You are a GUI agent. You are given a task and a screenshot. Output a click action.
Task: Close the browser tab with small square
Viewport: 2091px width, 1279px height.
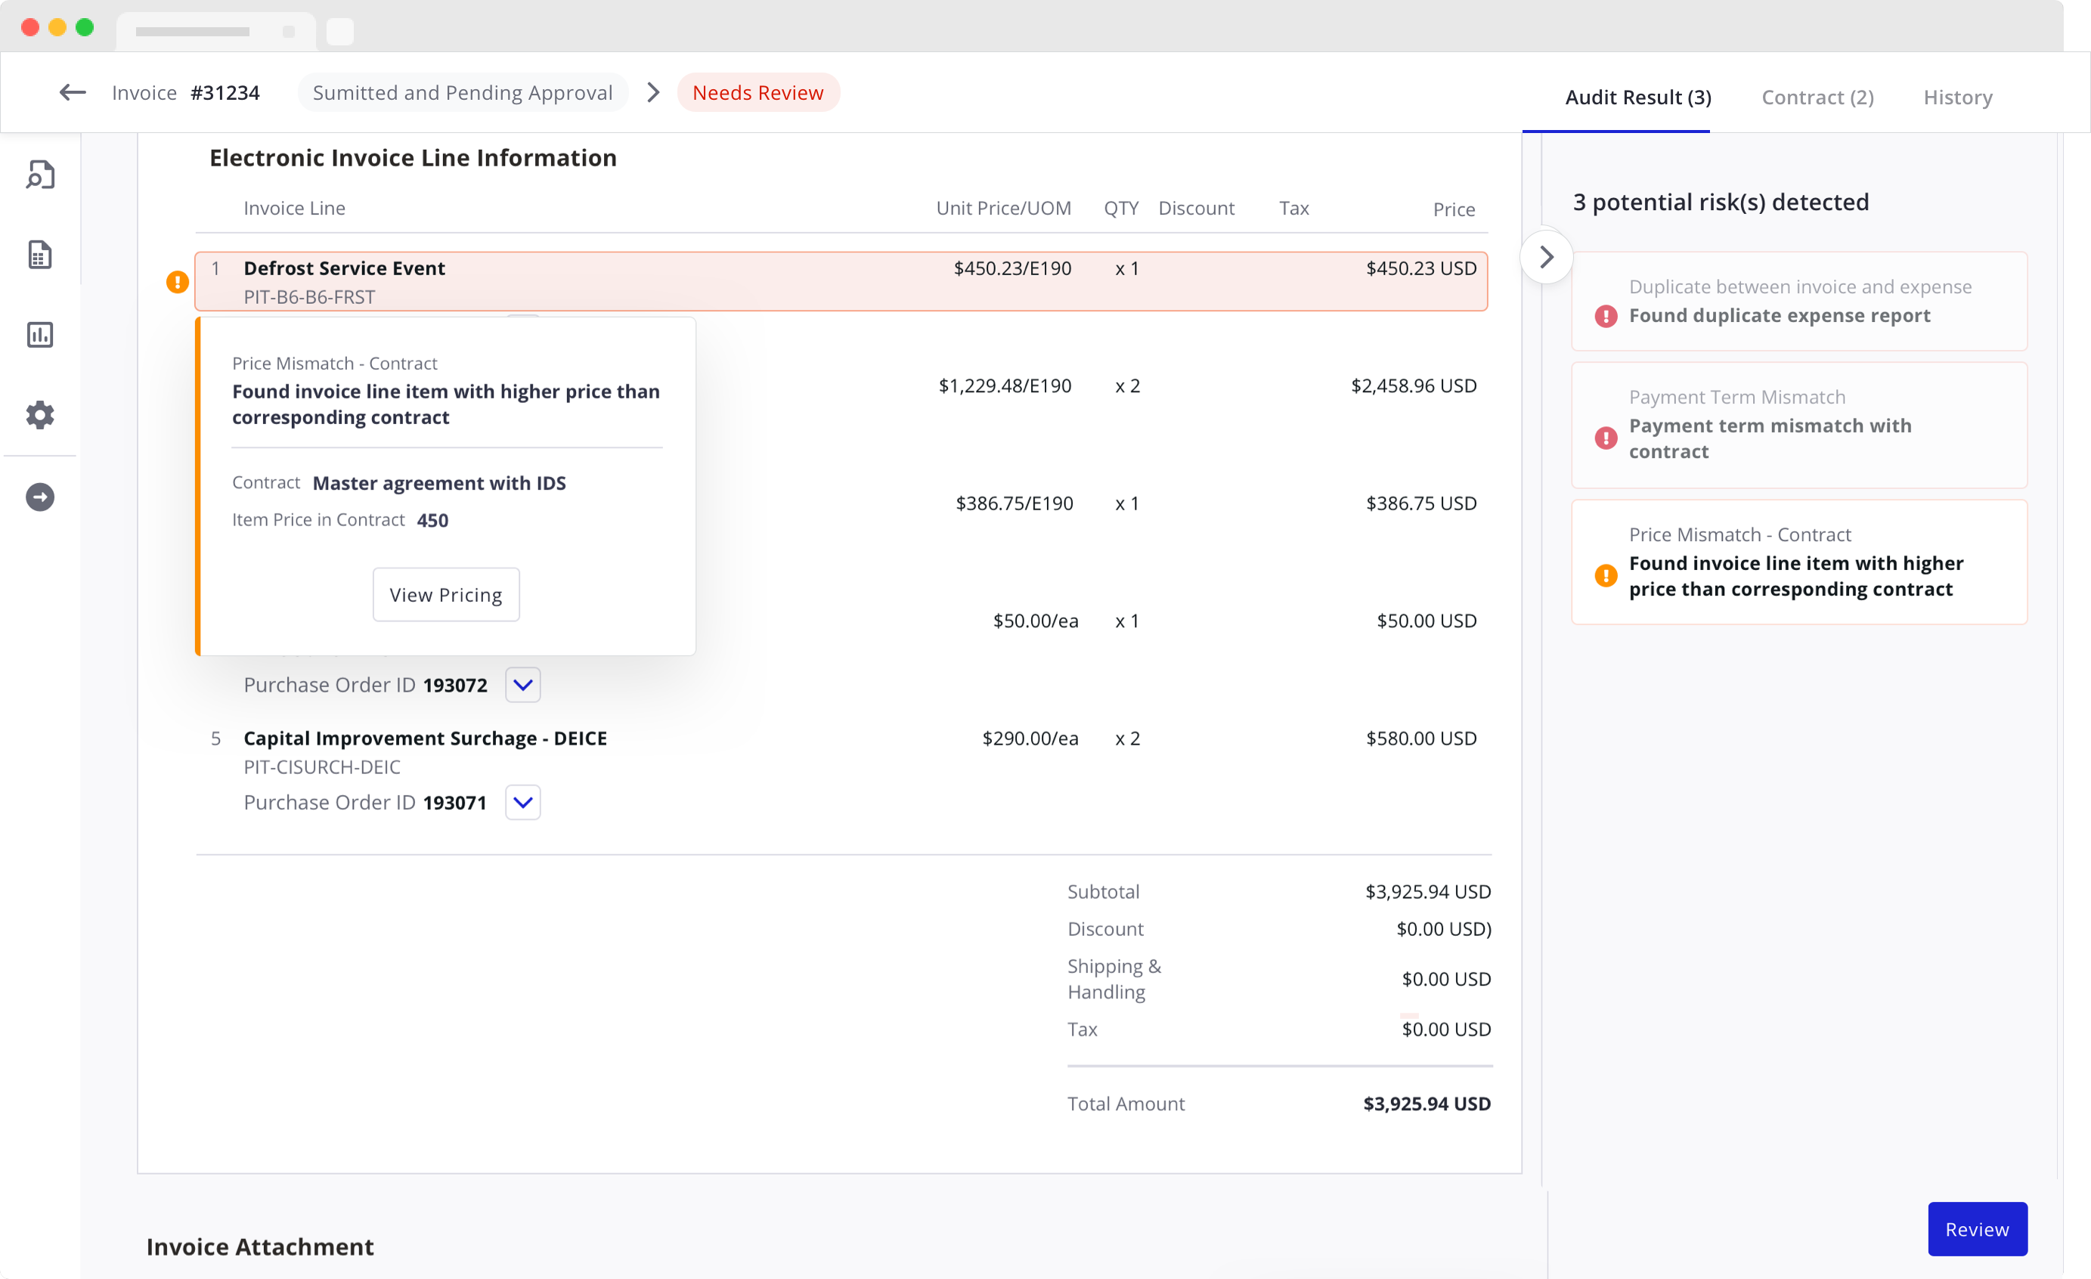pos(289,32)
